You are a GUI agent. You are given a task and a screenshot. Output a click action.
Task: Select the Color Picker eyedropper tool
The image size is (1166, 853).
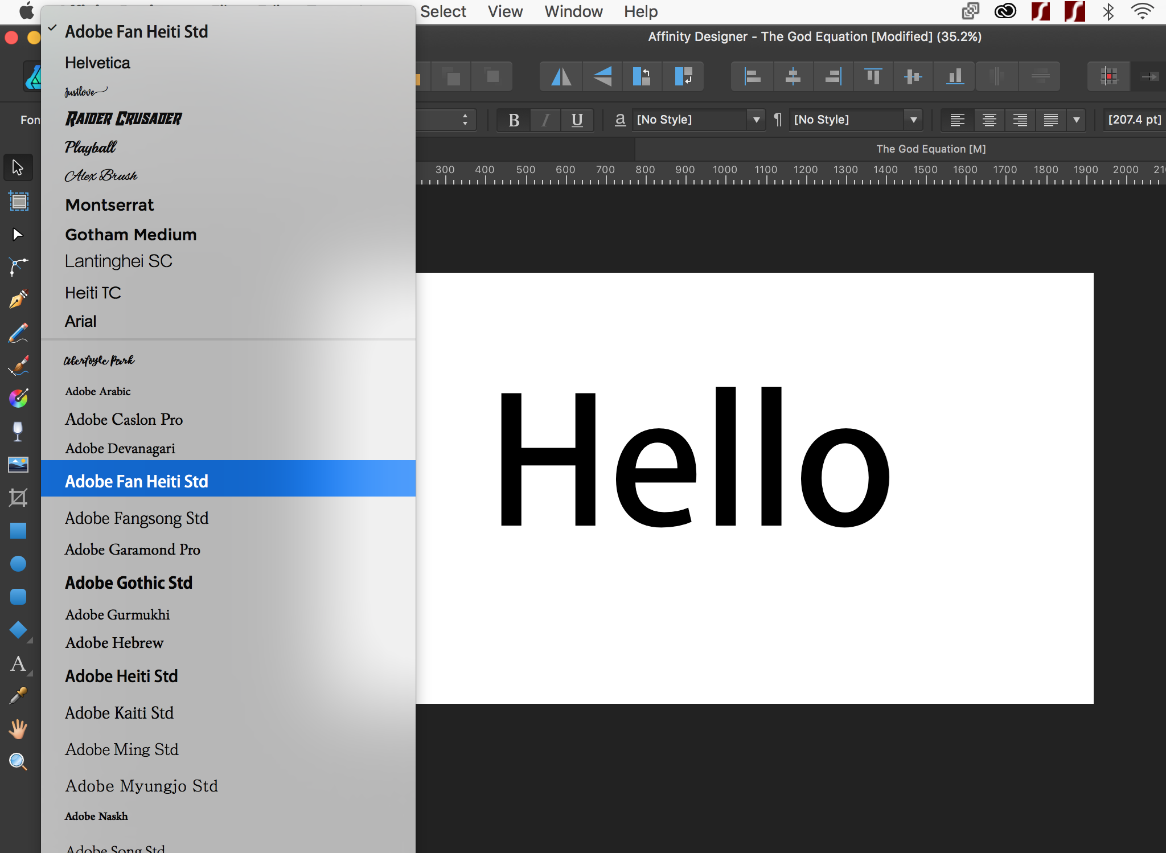18,696
